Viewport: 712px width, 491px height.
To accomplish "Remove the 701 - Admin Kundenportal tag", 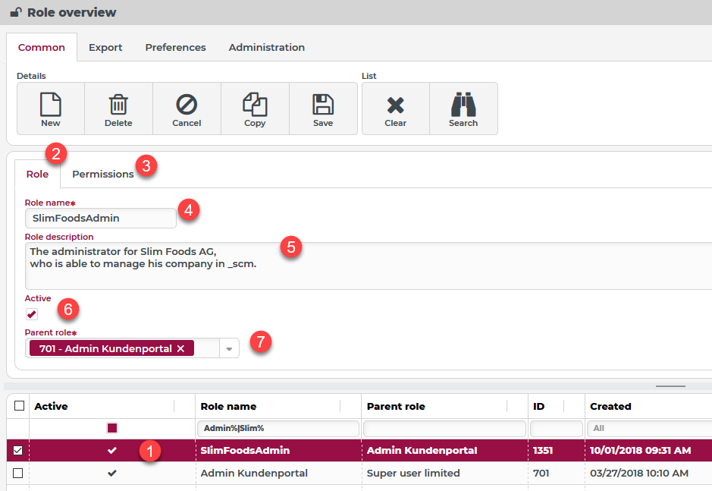I will [x=180, y=348].
